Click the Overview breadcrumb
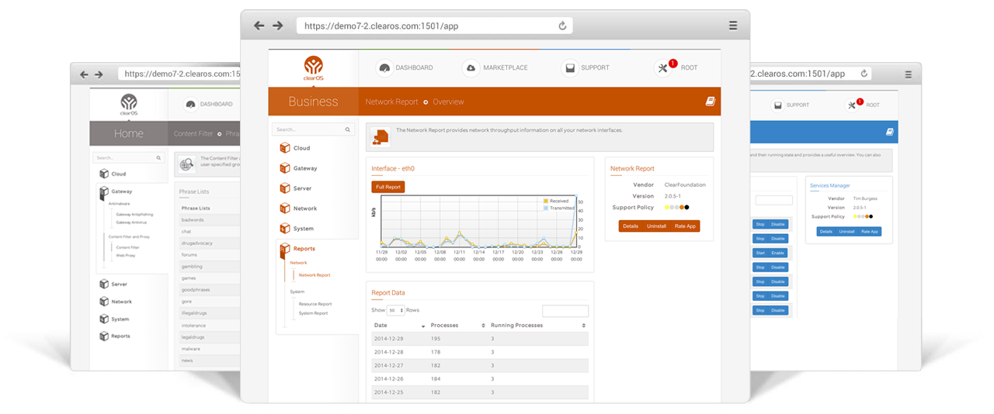Screen dimensions: 994x414 (448, 102)
